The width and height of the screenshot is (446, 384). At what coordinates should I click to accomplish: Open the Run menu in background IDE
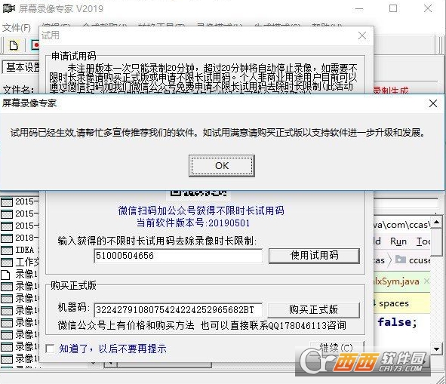click(398, 241)
